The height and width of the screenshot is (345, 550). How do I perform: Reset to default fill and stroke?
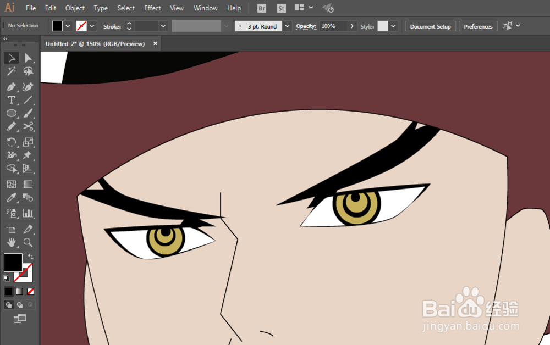click(x=6, y=279)
